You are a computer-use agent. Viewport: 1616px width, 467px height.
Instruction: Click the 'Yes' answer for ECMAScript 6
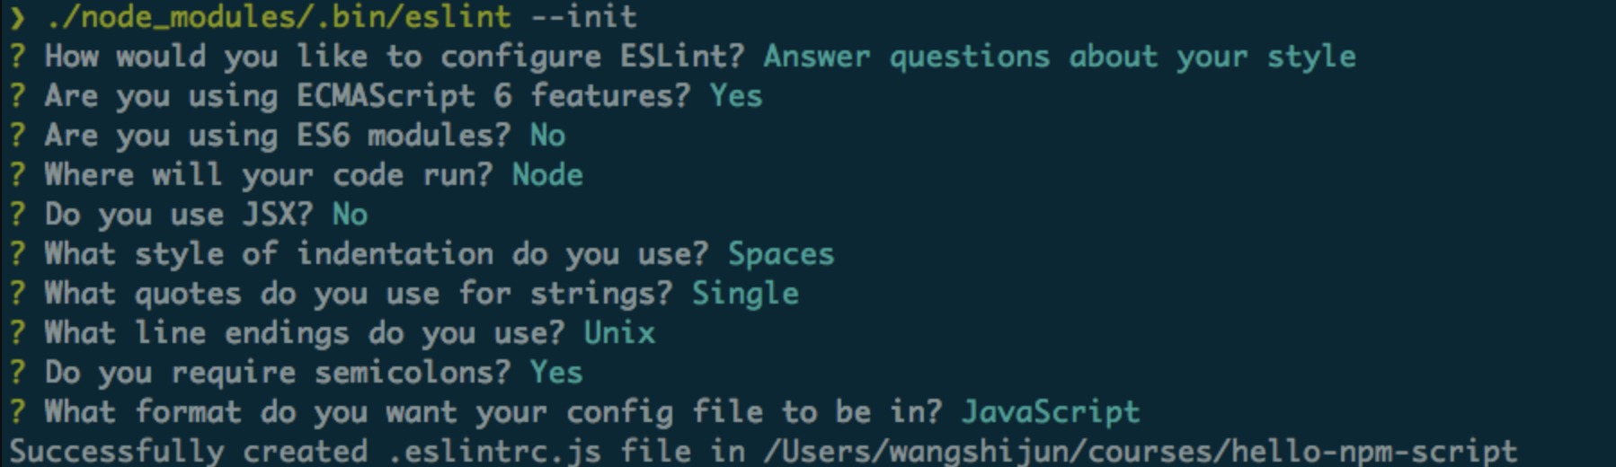click(x=735, y=95)
